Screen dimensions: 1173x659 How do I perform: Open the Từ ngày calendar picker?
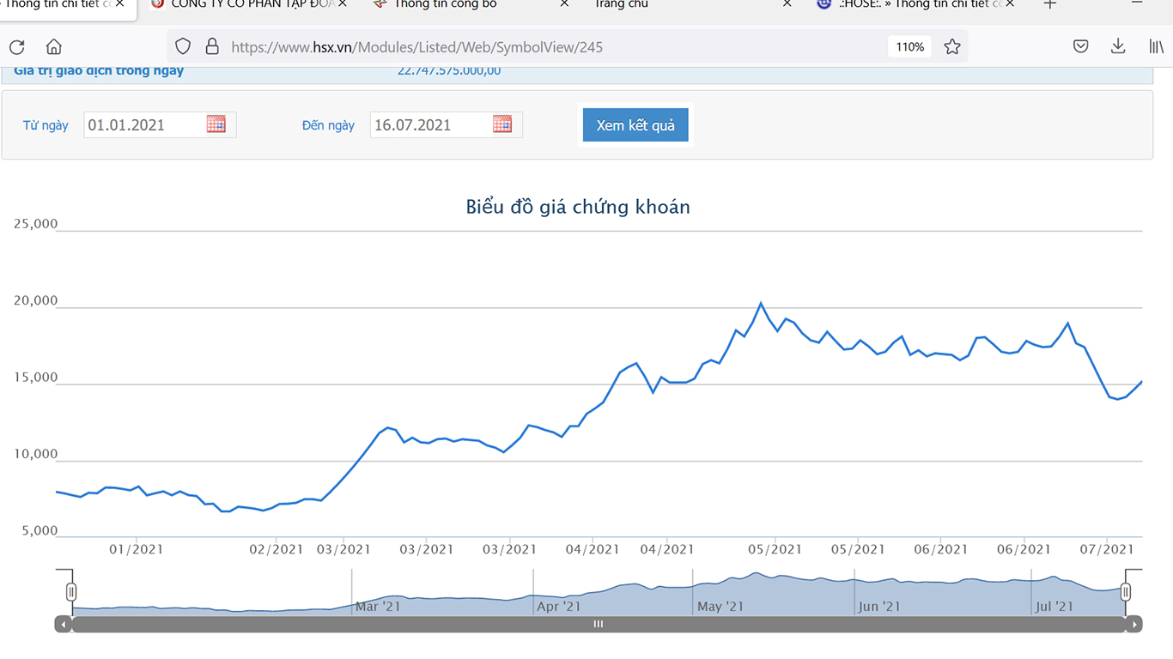coord(216,124)
